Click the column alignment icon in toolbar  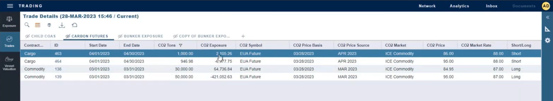click(49, 25)
